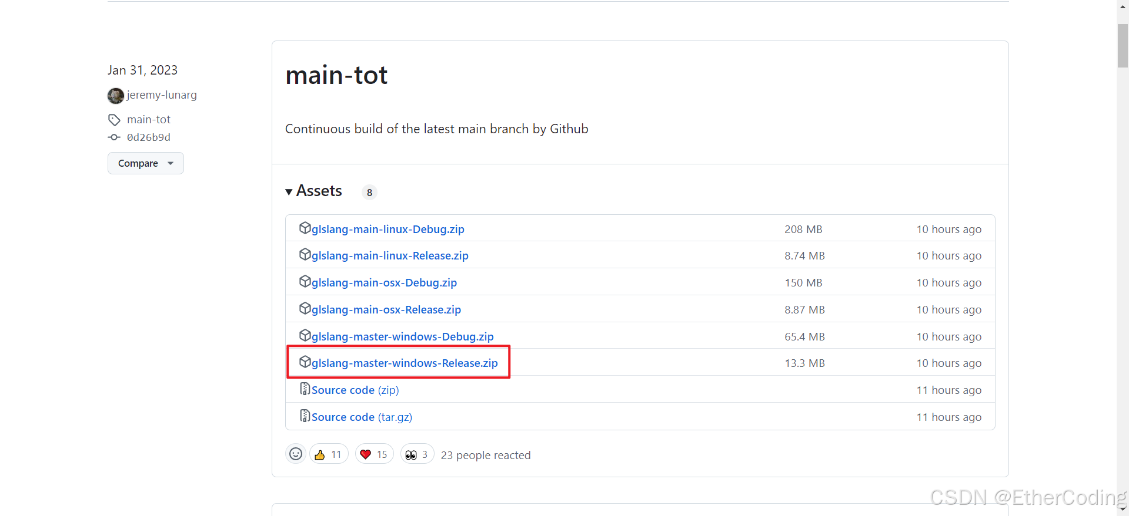Click file-zip icon beside Source code (tar.gz)
Viewport: 1129px width, 516px height.
coord(305,416)
